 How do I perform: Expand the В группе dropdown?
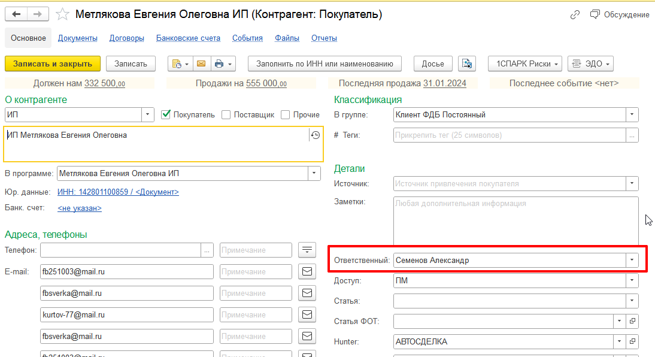[x=632, y=114]
